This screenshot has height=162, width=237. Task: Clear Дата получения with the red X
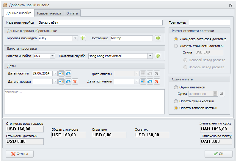coord(157,82)
